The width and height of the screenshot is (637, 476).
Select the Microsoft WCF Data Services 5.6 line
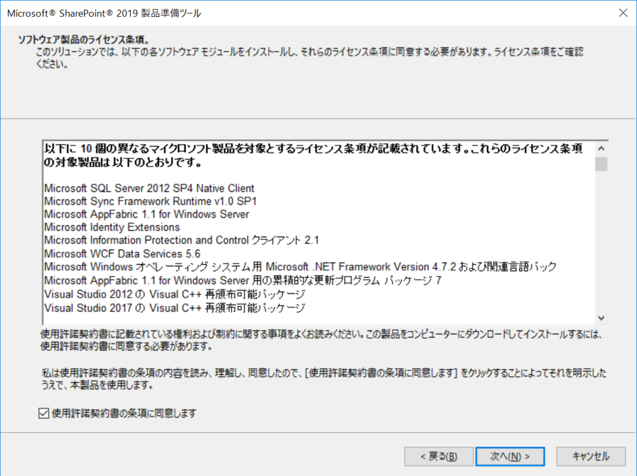(123, 254)
